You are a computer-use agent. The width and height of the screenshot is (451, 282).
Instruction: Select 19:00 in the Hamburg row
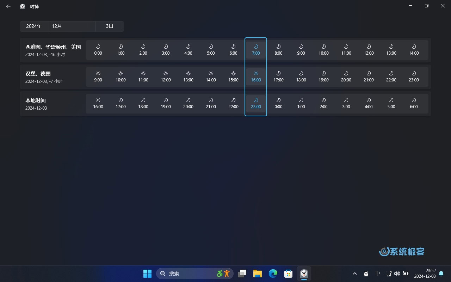coord(323,77)
